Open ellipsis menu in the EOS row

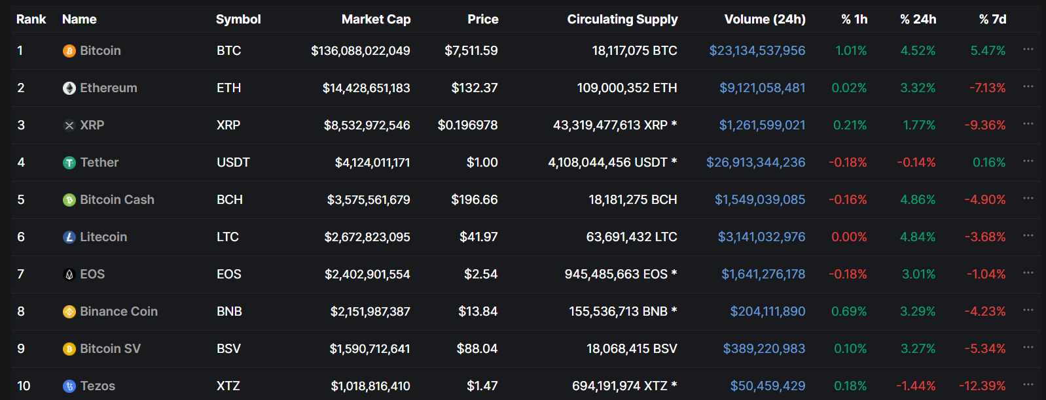1028,273
